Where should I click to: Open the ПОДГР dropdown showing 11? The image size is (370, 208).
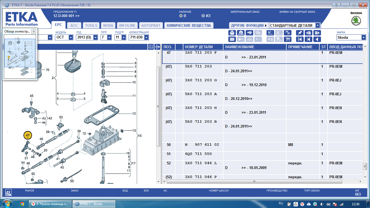click(x=120, y=37)
